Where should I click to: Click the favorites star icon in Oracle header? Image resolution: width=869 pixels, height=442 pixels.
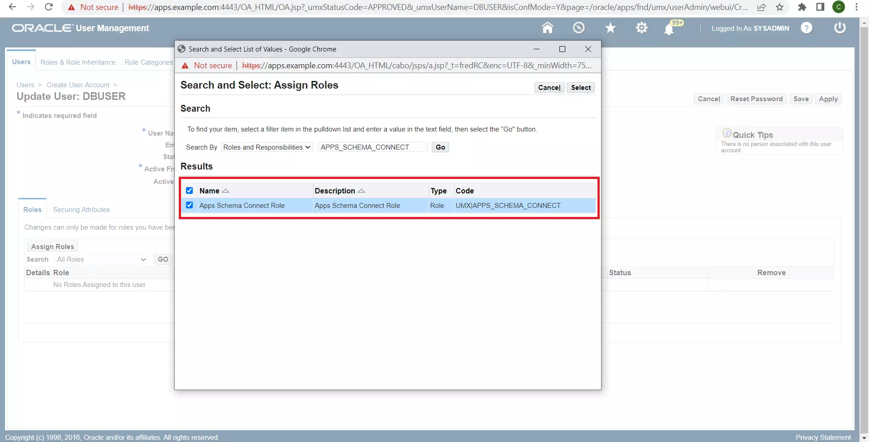610,28
